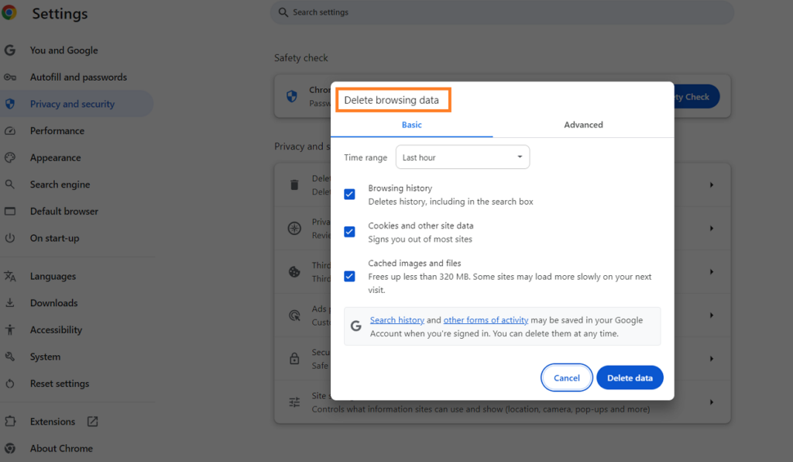
Task: Expand the Security row arrow
Action: point(711,358)
